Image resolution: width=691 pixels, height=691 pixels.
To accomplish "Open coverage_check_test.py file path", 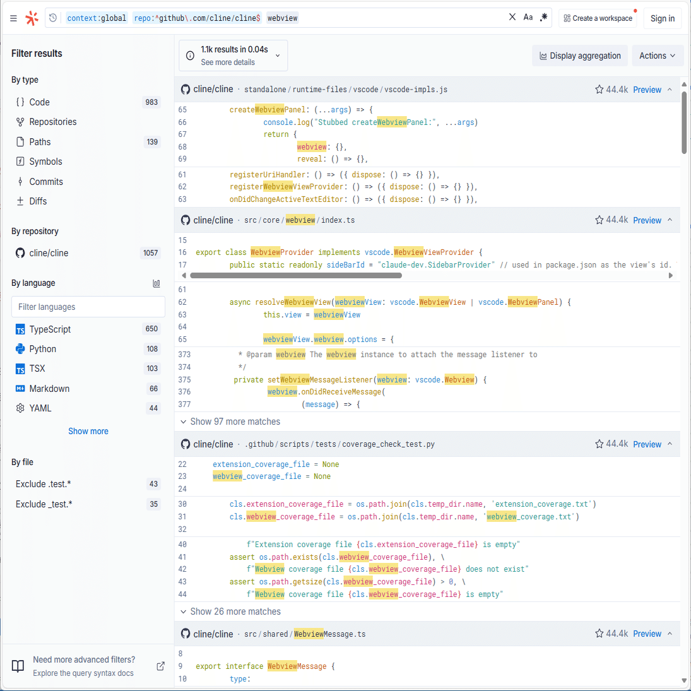I will tap(340, 444).
